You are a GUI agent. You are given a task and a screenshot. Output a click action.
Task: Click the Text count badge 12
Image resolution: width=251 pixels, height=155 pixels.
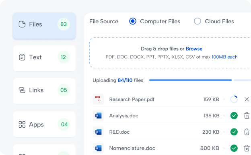(64, 57)
